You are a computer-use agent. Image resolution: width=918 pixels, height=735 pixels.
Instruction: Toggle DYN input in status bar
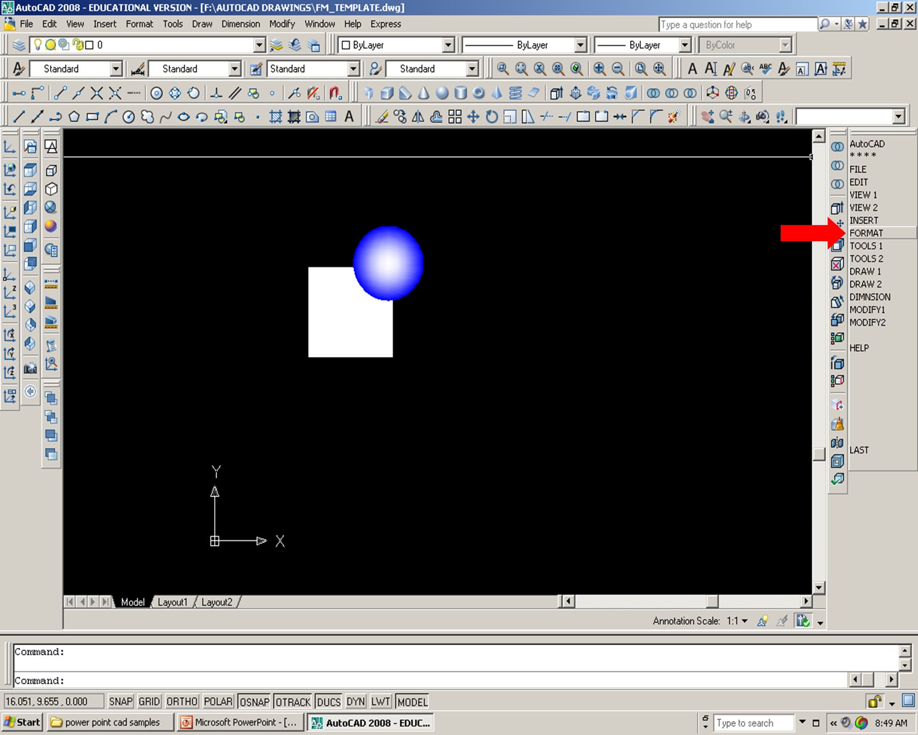tap(356, 702)
